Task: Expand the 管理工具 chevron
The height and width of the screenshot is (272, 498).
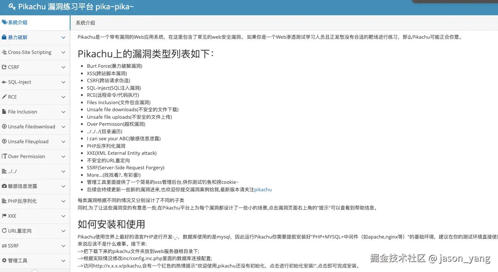Action: (x=63, y=261)
